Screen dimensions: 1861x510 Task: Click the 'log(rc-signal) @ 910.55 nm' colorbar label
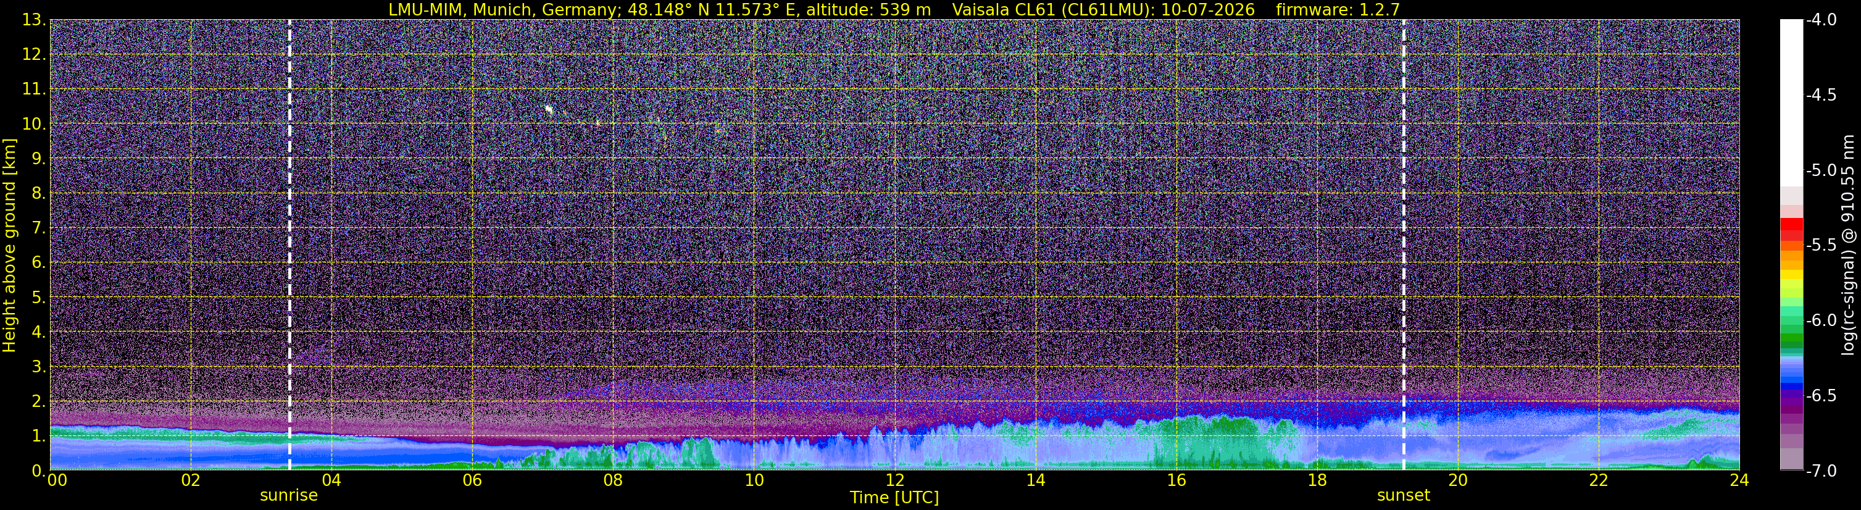pyautogui.click(x=1848, y=245)
